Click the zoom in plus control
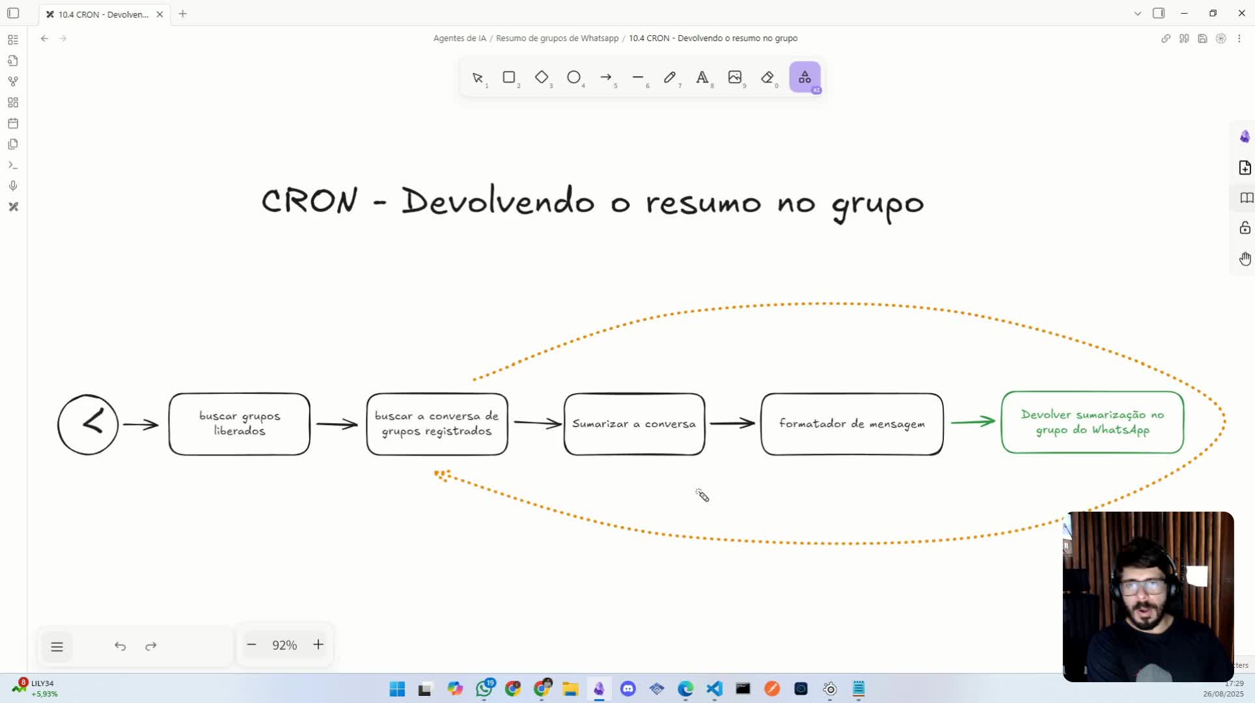The width and height of the screenshot is (1255, 703). coord(318,644)
